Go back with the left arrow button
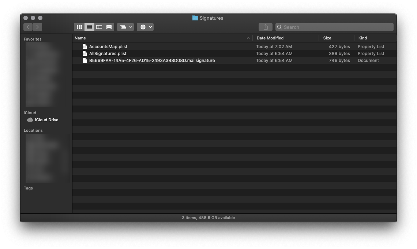 28,27
